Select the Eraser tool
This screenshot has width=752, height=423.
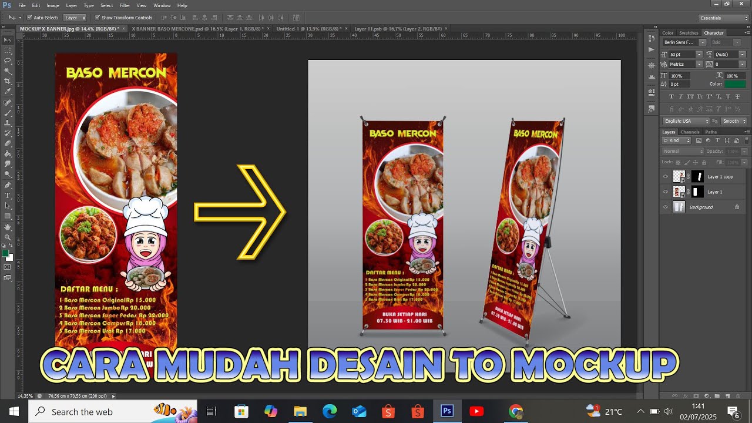tap(8, 143)
